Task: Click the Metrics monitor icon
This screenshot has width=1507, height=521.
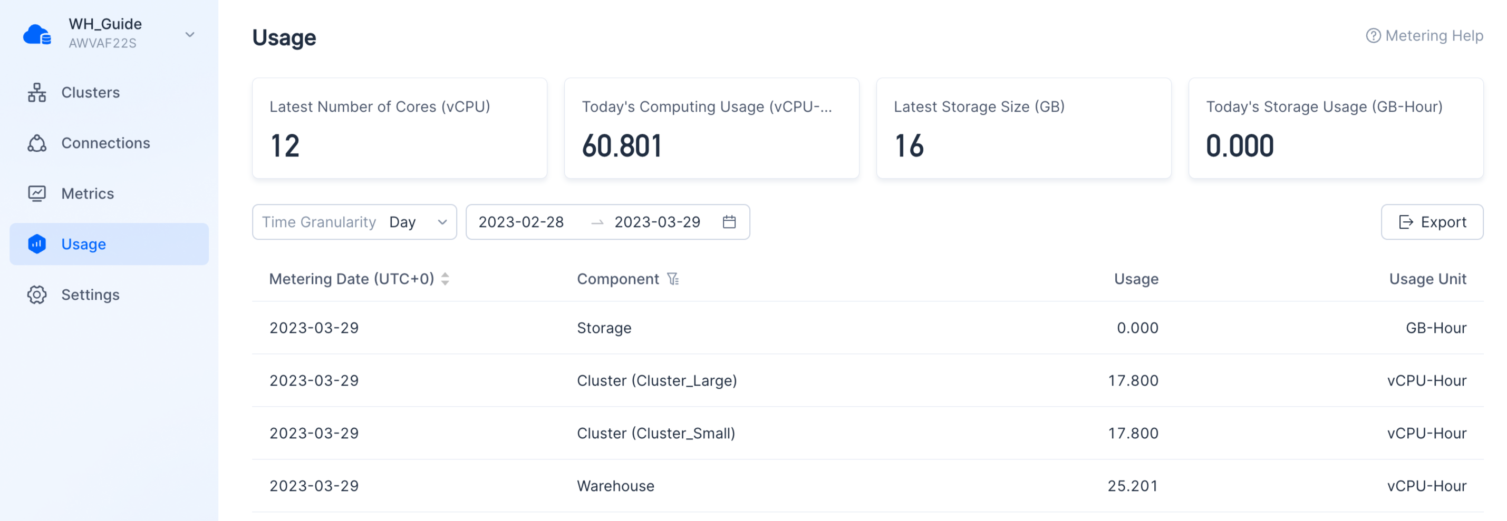Action: coord(37,193)
